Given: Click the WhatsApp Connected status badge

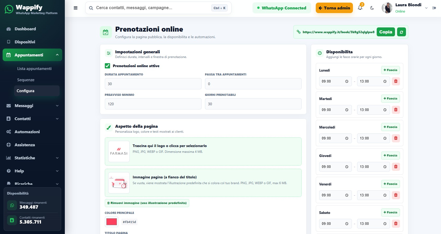Looking at the screenshot, I should click(x=282, y=8).
